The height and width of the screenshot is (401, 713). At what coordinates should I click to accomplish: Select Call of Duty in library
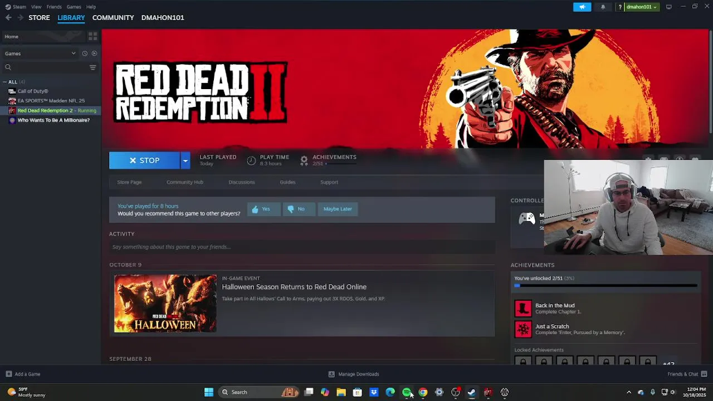pyautogui.click(x=32, y=91)
